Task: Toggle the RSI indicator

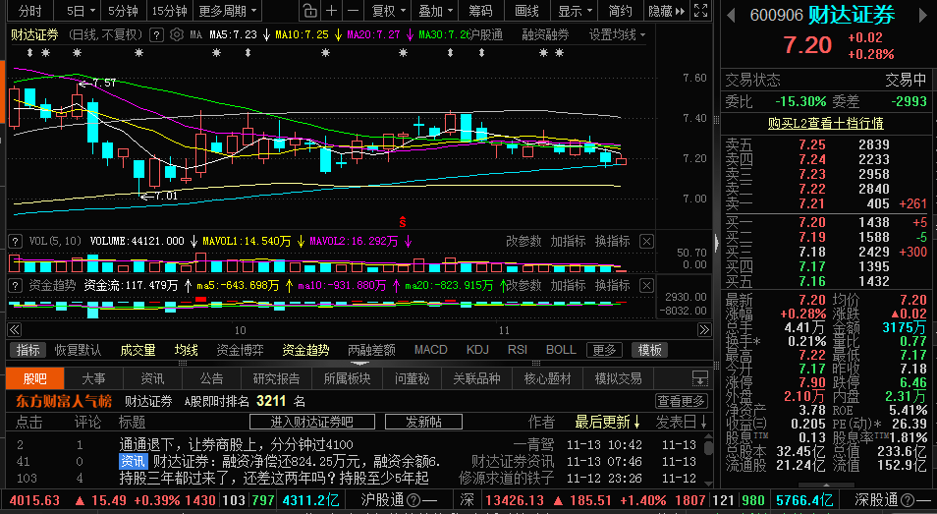Action: pos(518,350)
